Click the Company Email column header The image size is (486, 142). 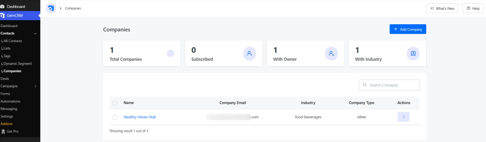pos(233,103)
